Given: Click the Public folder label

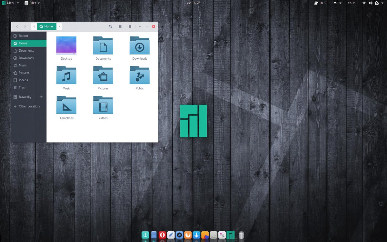Looking at the screenshot, I should (x=140, y=88).
